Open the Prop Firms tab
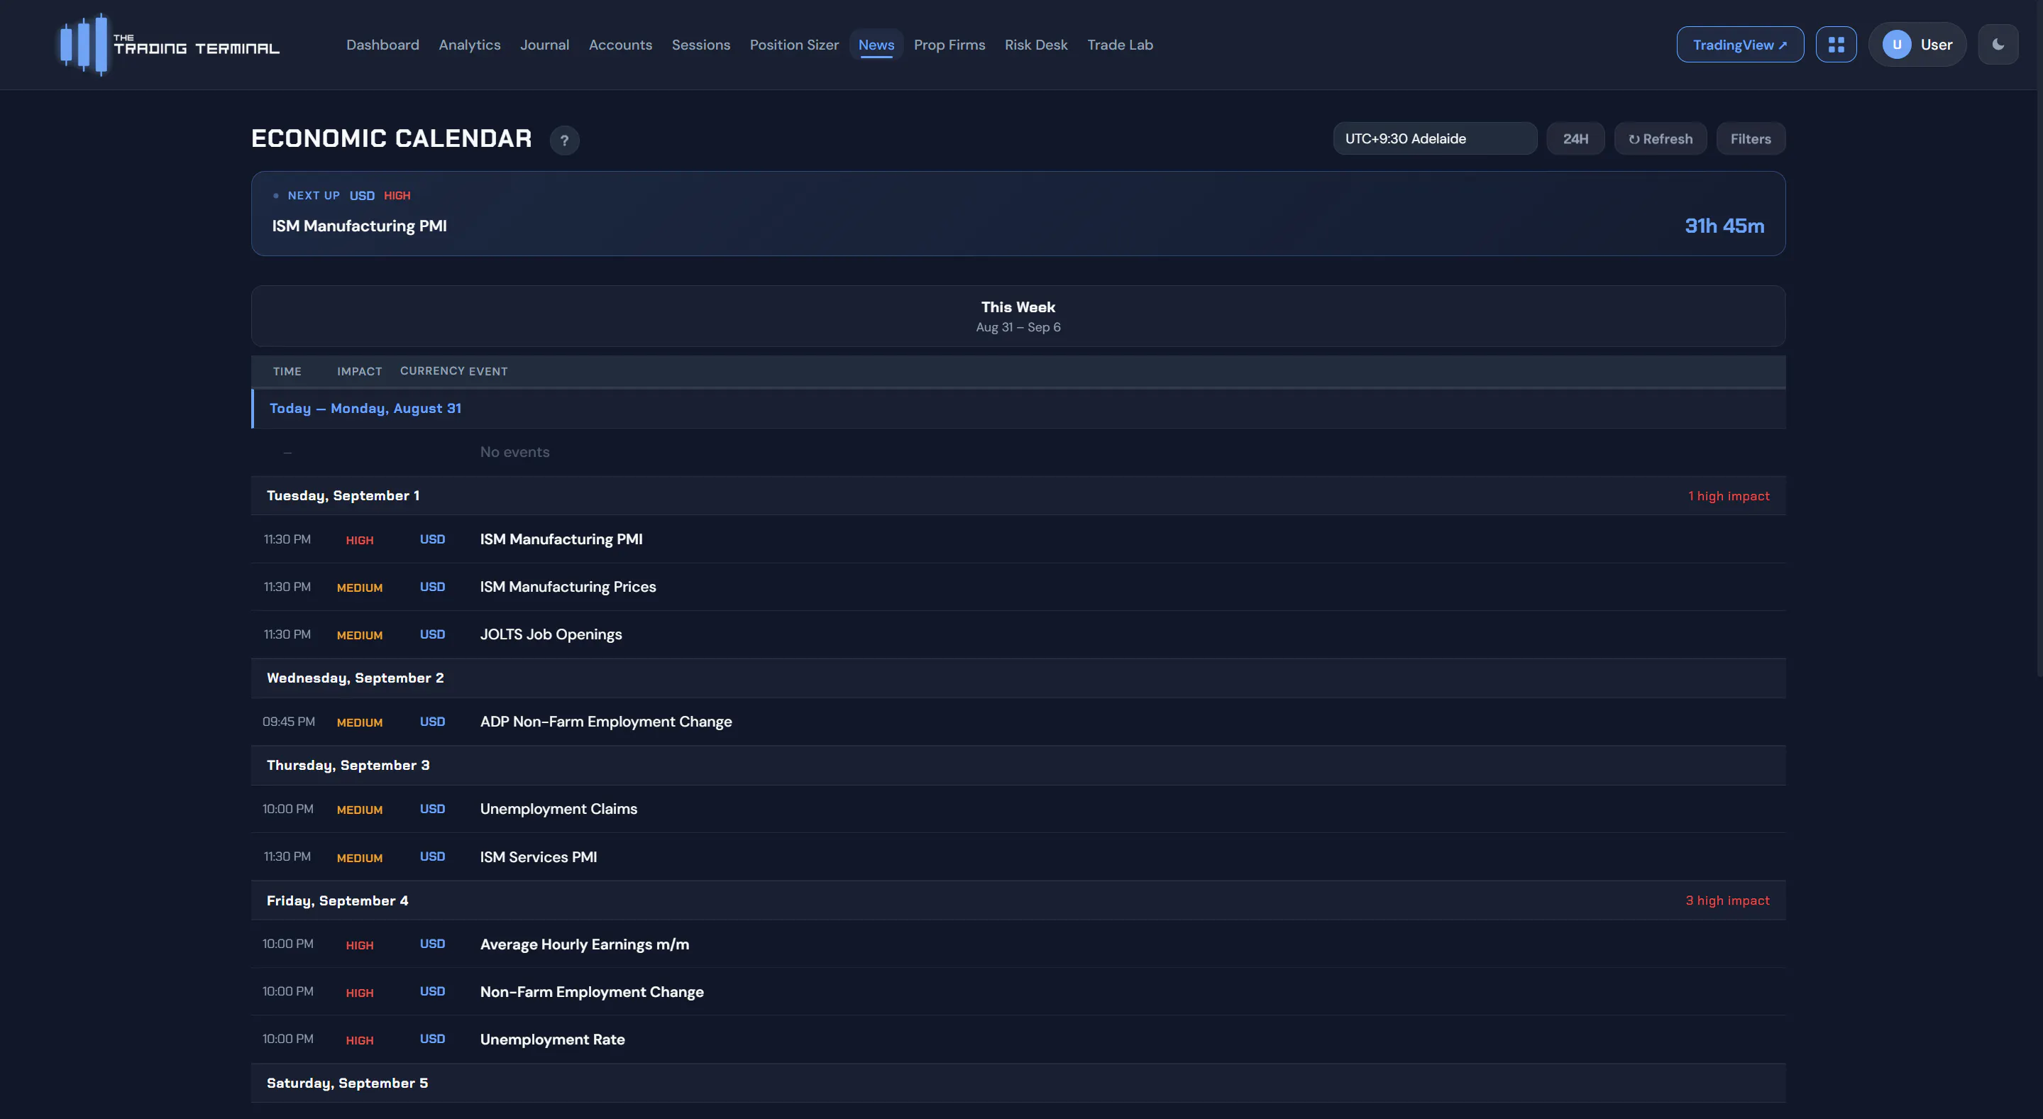 949,45
